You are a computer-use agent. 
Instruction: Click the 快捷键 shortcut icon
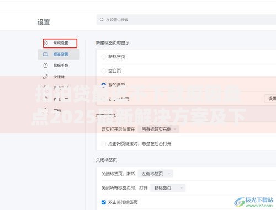45,77
